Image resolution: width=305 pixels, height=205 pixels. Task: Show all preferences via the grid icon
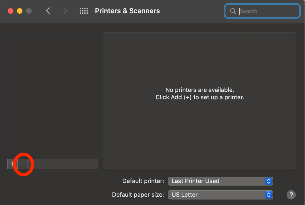[x=84, y=11]
